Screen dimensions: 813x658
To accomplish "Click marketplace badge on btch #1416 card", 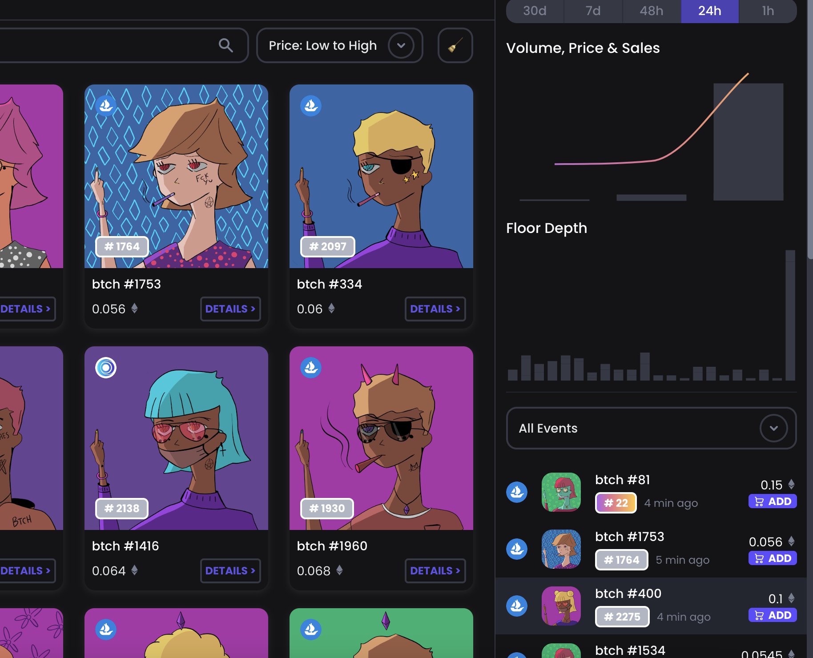I will click(x=106, y=368).
